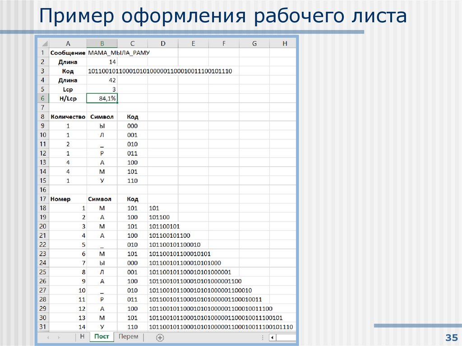This screenshot has height=346, width=462.
Task: Select the cell showing 84,1%
Action: click(x=102, y=98)
